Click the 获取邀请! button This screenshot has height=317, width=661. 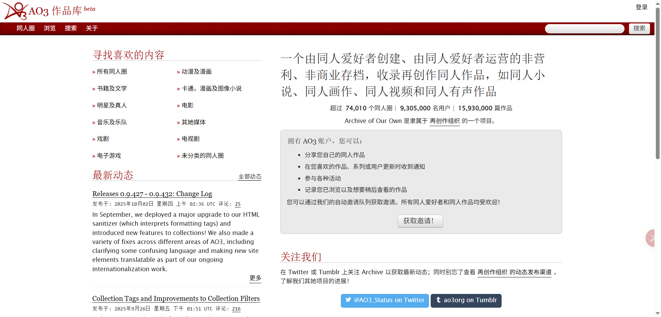pyautogui.click(x=420, y=221)
